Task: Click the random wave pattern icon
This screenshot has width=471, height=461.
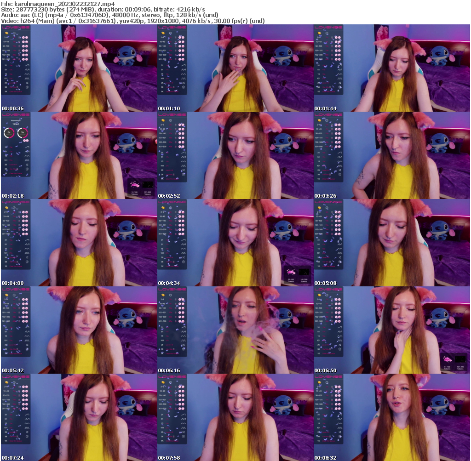Action: tap(26, 70)
